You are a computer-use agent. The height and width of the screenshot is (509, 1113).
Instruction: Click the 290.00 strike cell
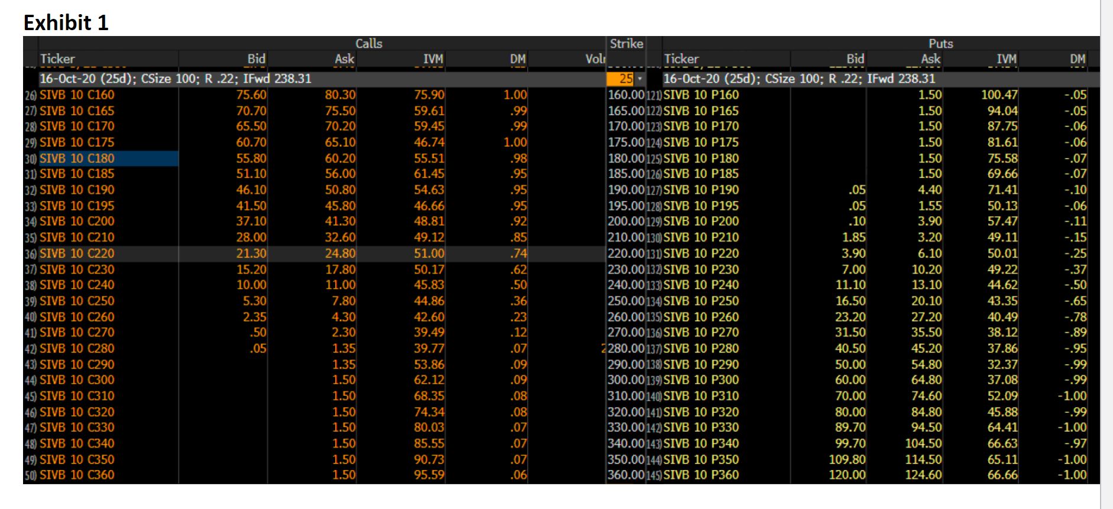(626, 364)
